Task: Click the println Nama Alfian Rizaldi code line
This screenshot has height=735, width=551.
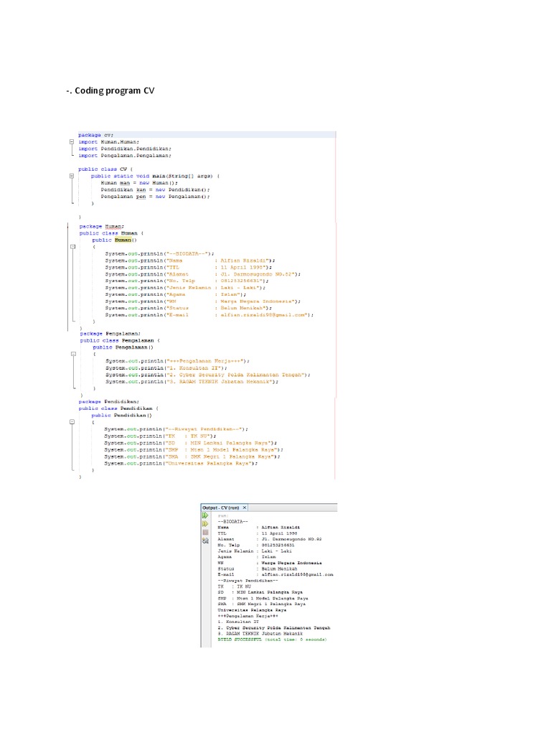Action: (189, 261)
